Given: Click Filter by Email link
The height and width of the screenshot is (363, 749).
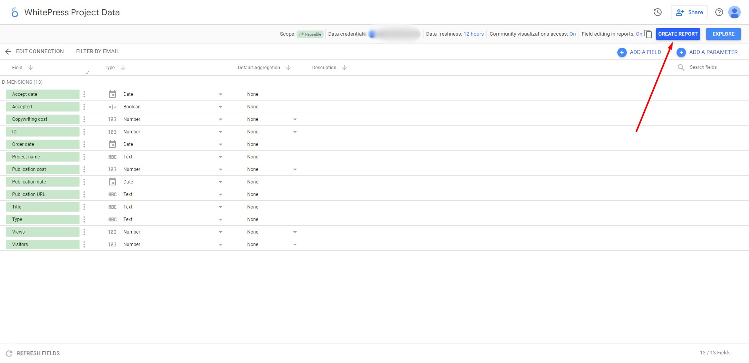Looking at the screenshot, I should pos(98,52).
